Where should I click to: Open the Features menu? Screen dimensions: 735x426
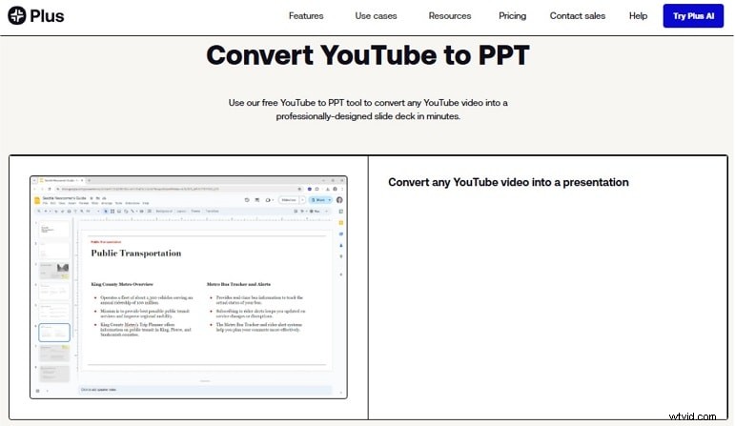pyautogui.click(x=306, y=16)
